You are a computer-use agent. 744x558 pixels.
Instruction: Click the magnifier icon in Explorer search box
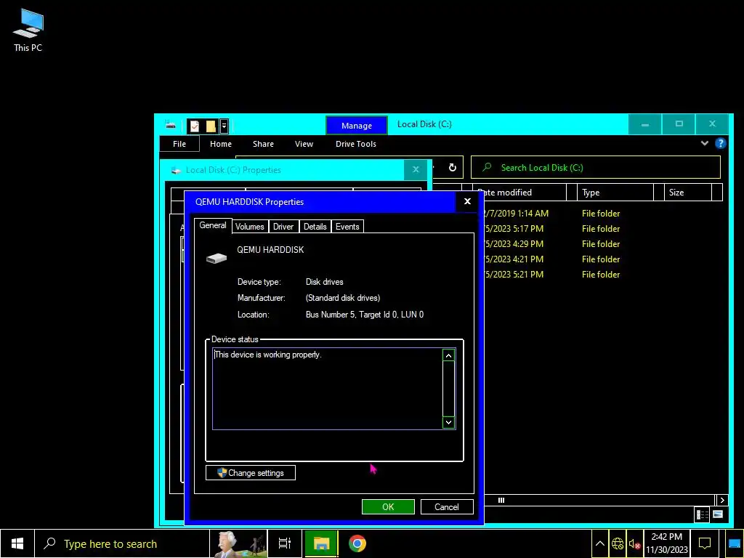487,168
